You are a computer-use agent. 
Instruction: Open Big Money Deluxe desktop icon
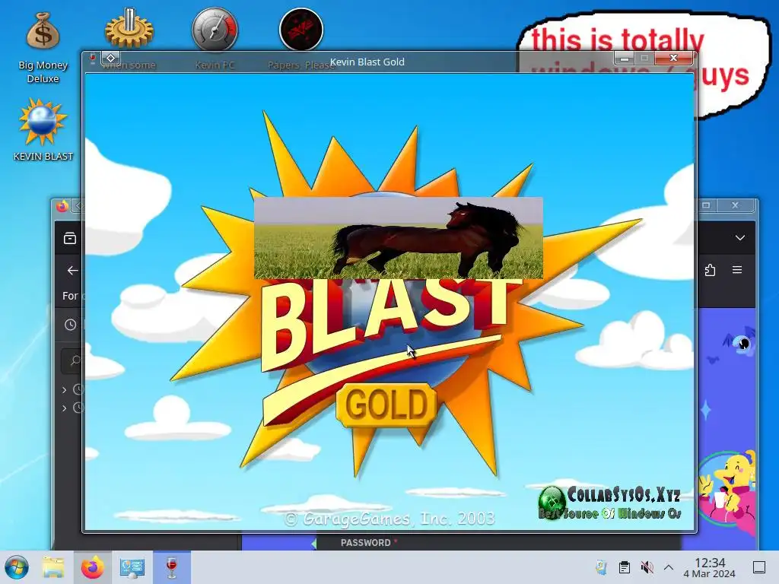tap(43, 47)
